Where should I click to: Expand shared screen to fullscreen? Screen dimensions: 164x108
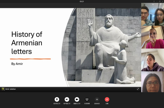(138, 89)
